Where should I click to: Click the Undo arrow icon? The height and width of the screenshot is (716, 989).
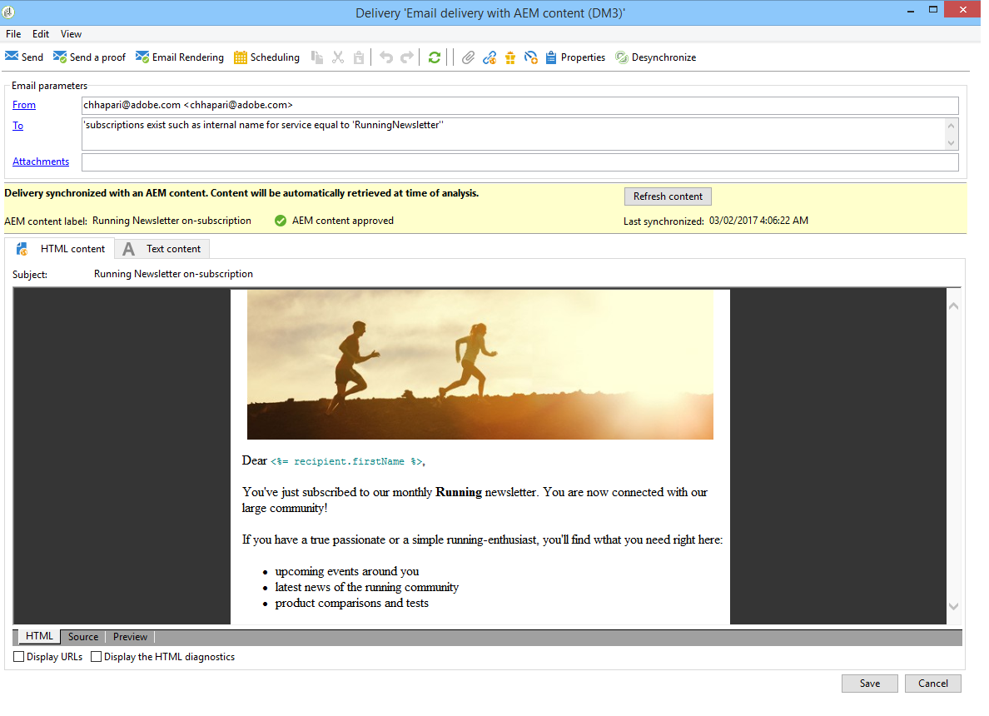[x=386, y=57]
